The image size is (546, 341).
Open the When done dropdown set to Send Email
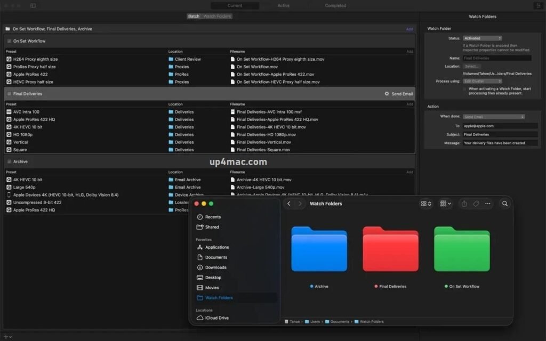(x=494, y=116)
